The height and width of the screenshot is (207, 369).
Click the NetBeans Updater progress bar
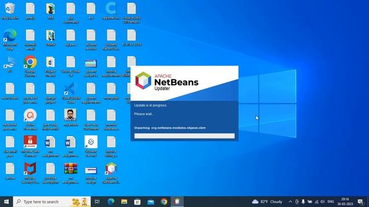coord(184,136)
